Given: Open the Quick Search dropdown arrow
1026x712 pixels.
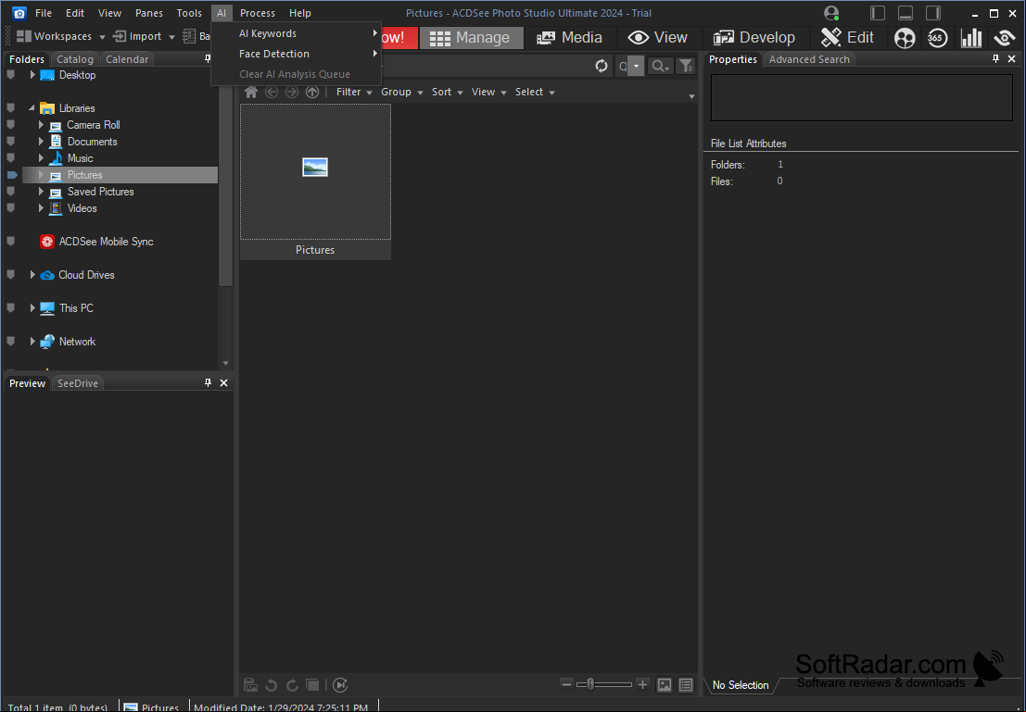Looking at the screenshot, I should [636, 66].
